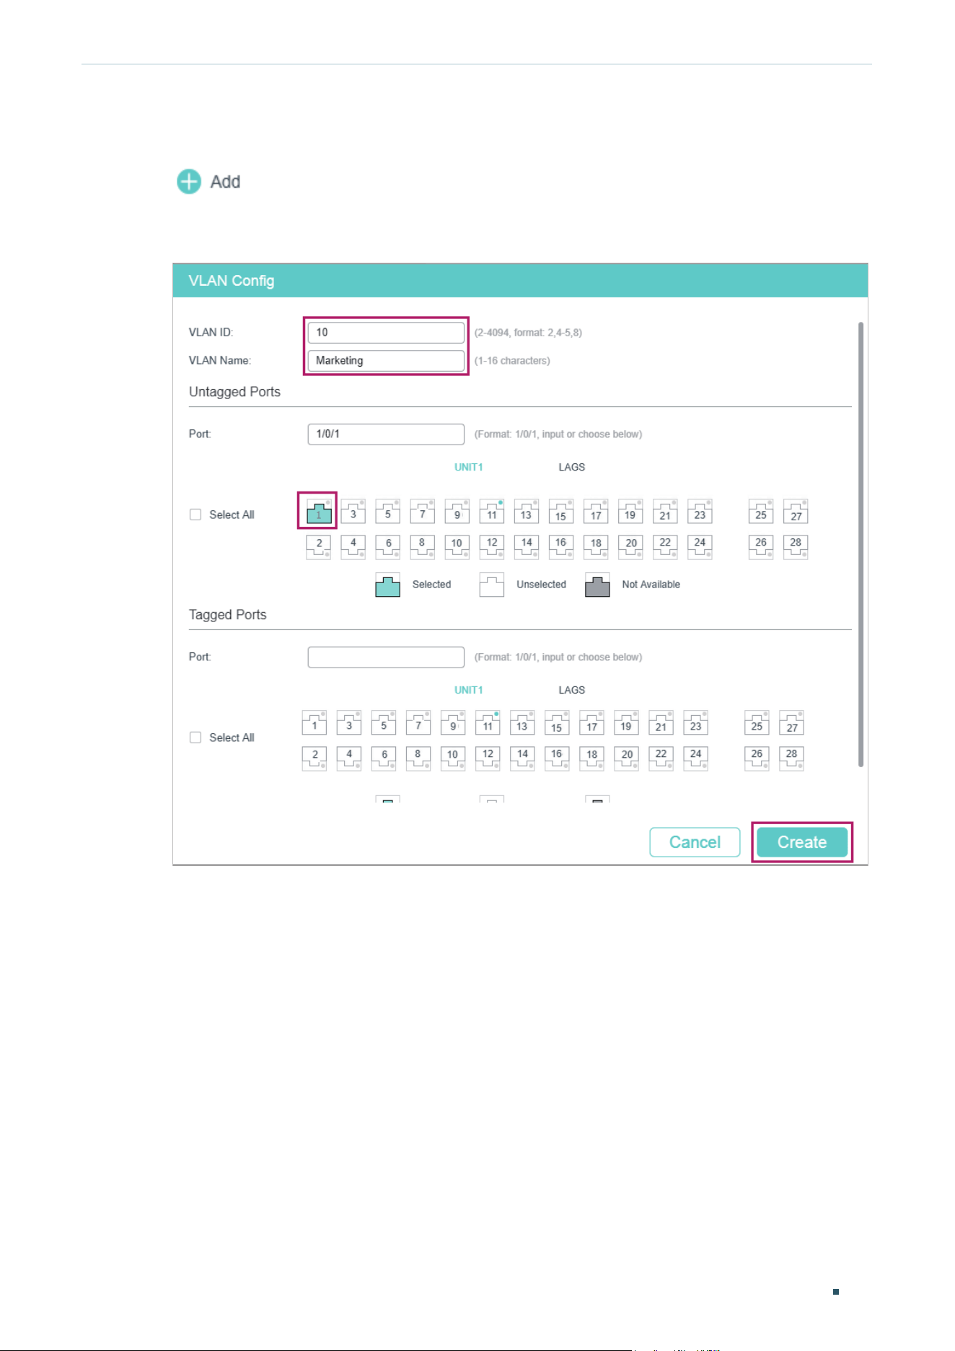Click the VLAN ID input field
The height and width of the screenshot is (1351, 955).
pos(386,333)
